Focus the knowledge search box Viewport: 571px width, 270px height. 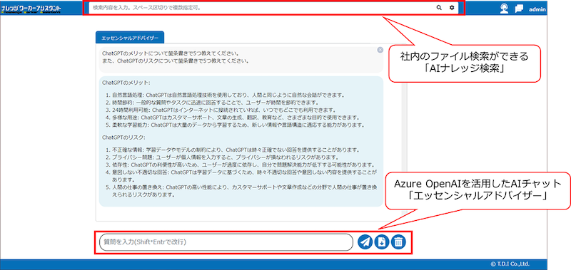click(261, 8)
